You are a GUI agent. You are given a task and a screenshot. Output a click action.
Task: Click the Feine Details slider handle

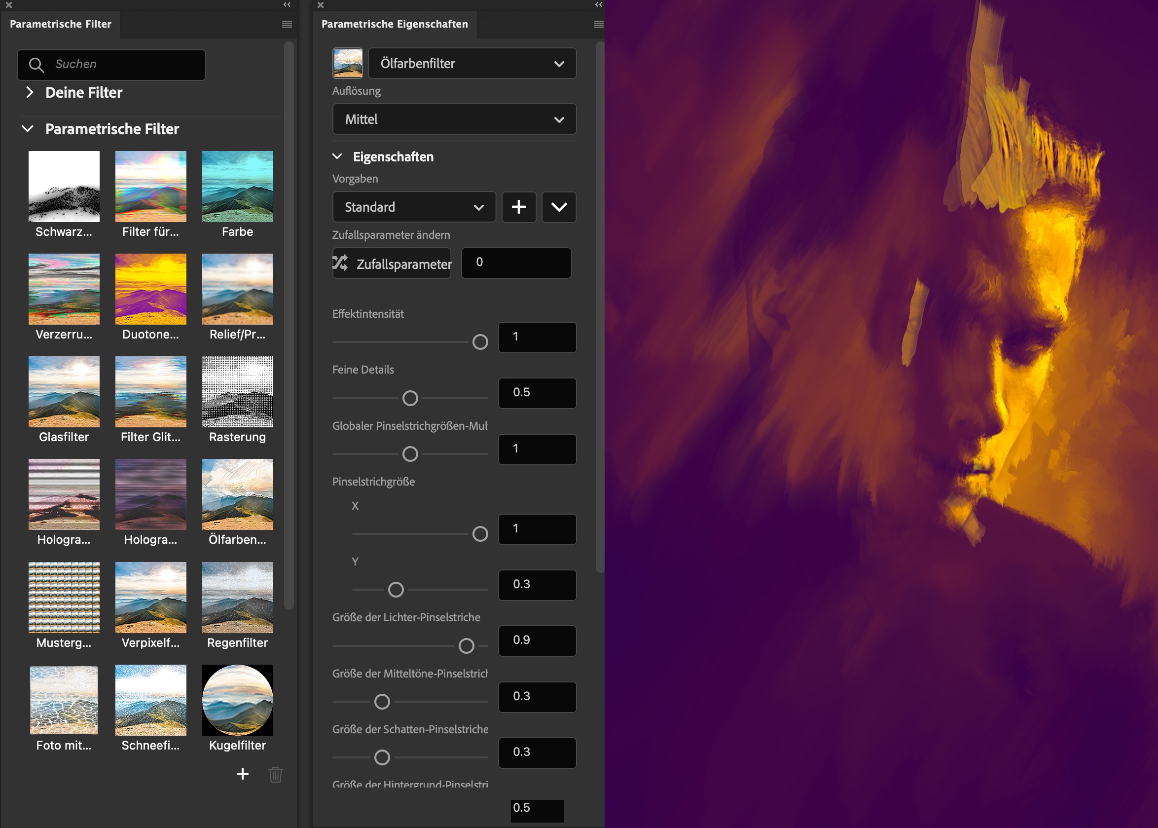coord(410,398)
